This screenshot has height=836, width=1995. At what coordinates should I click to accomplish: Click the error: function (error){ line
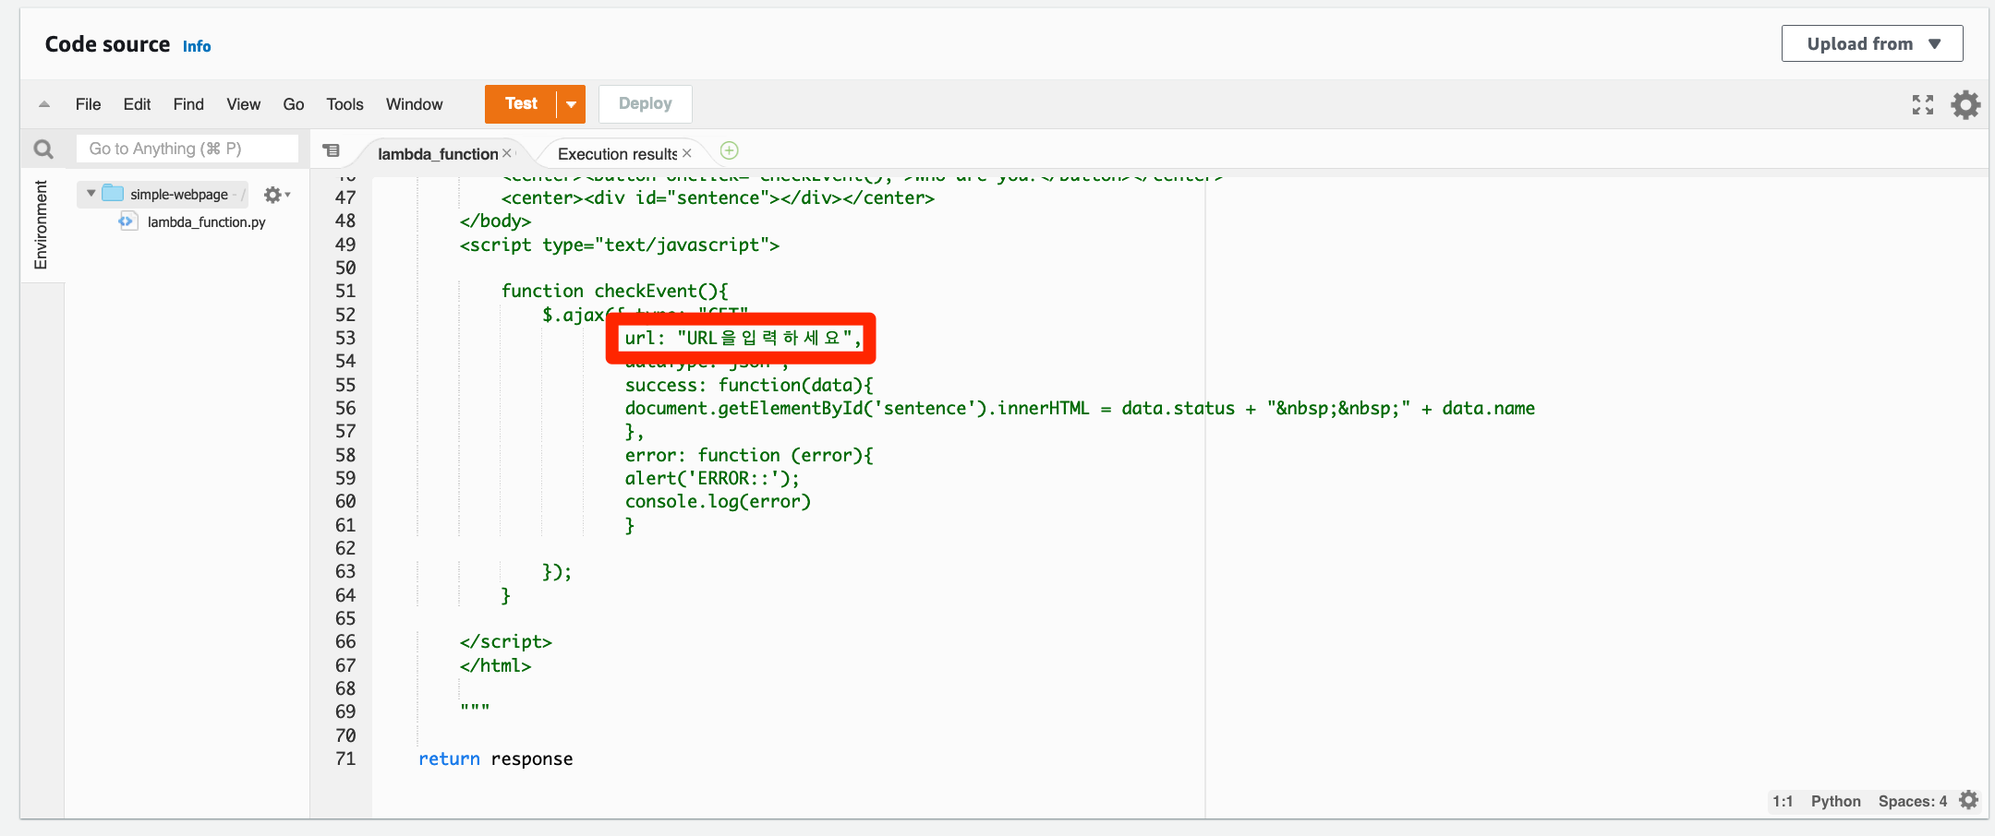749,455
